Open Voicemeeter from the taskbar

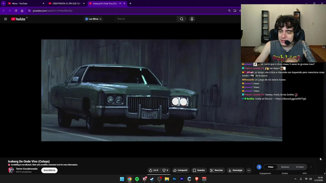204,179
